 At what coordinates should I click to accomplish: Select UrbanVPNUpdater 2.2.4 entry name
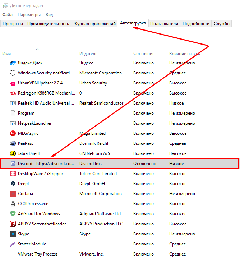(x=40, y=83)
